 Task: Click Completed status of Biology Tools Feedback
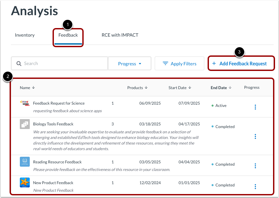pyautogui.click(x=225, y=127)
